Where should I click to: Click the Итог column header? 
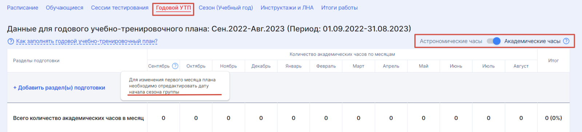tap(553, 61)
